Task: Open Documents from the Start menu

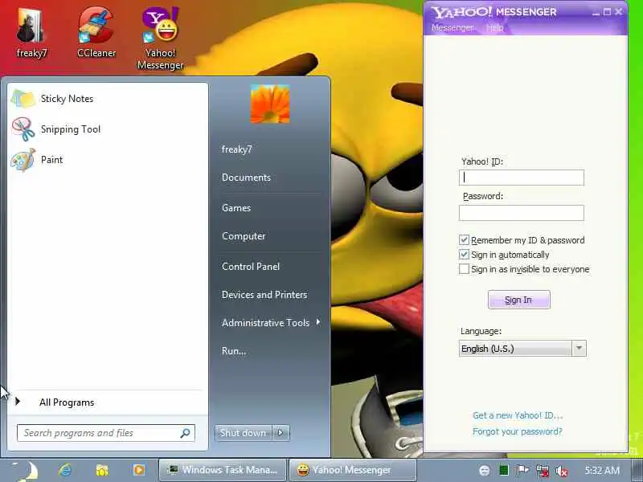Action: click(246, 178)
